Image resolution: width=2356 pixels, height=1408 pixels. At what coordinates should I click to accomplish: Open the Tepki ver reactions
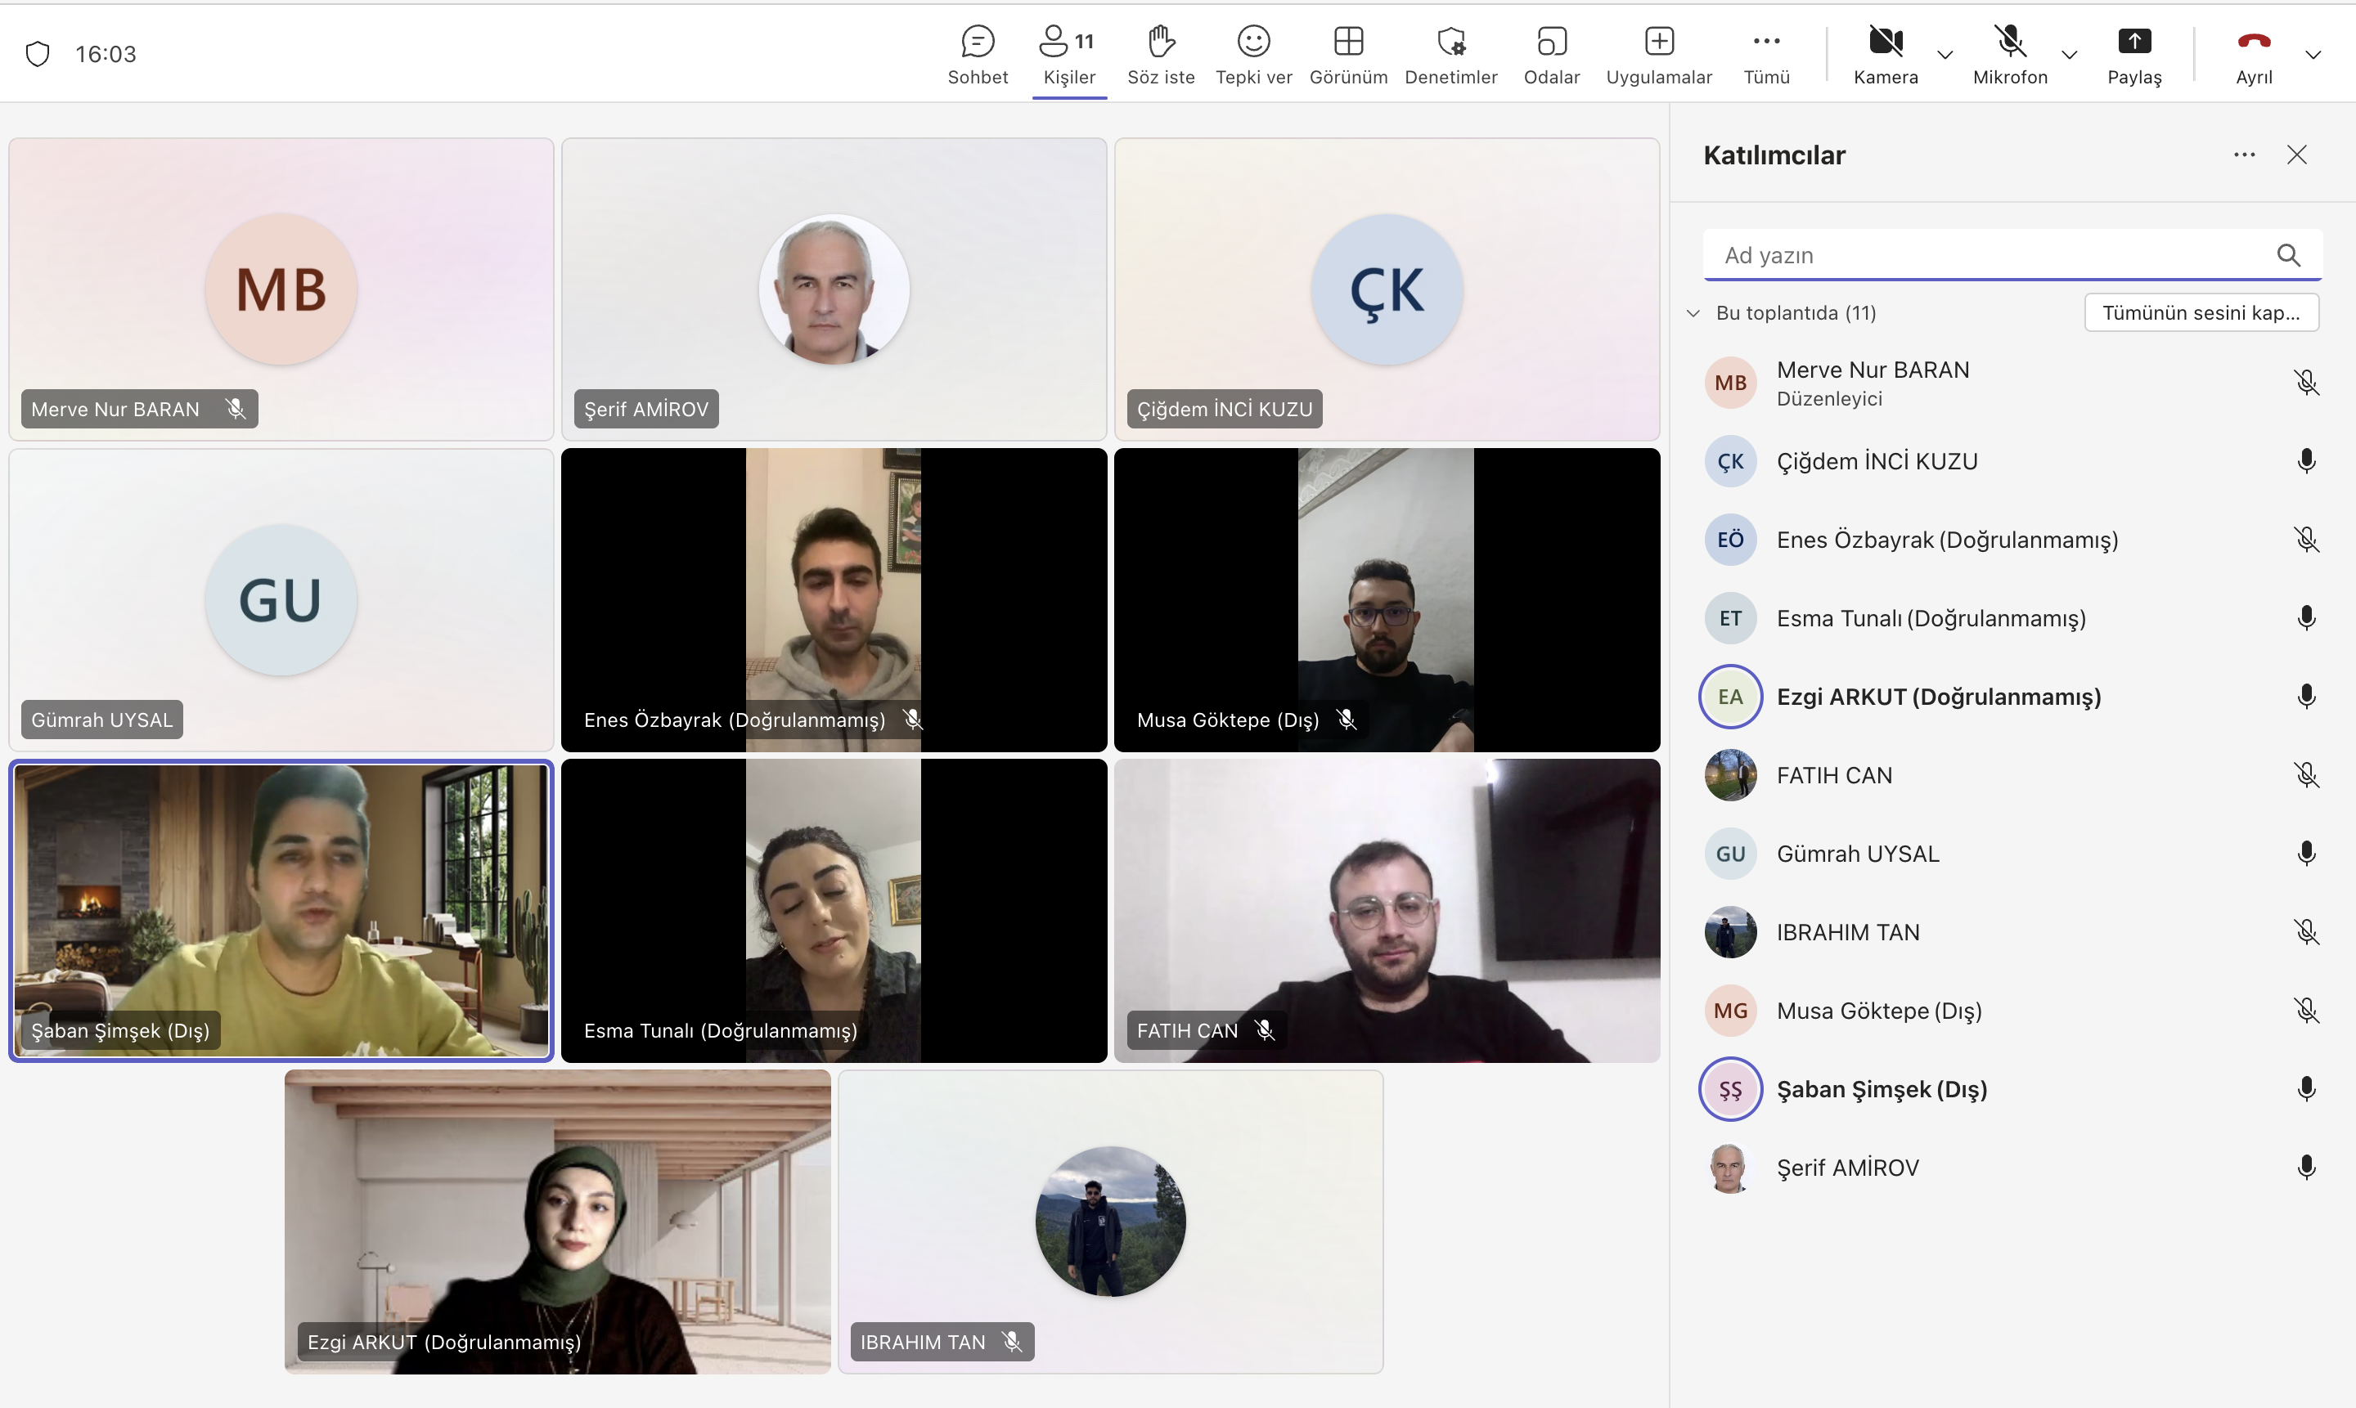[x=1253, y=42]
